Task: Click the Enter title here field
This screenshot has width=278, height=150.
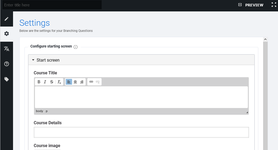Action: (x=52, y=5)
